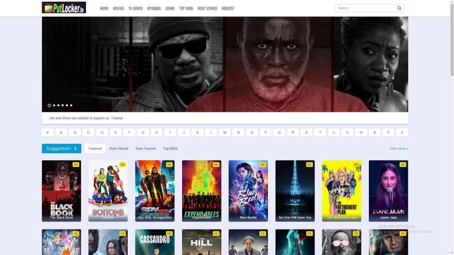Screen dimensions: 454x255
Task: Click the View more link
Action: pyautogui.click(x=399, y=149)
